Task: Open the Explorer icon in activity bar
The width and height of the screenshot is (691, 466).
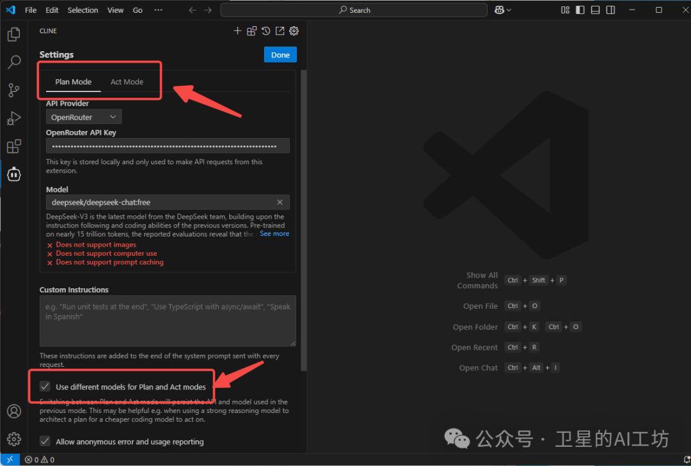Action: pyautogui.click(x=13, y=34)
